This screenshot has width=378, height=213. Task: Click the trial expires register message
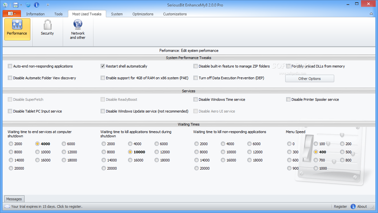tap(47, 206)
